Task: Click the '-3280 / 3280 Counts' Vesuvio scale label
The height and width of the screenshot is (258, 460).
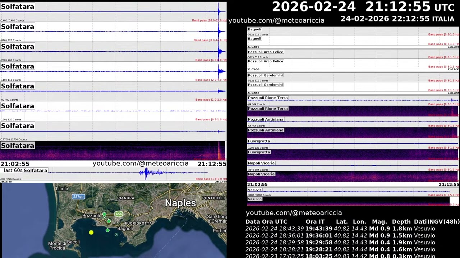Action: (259, 195)
